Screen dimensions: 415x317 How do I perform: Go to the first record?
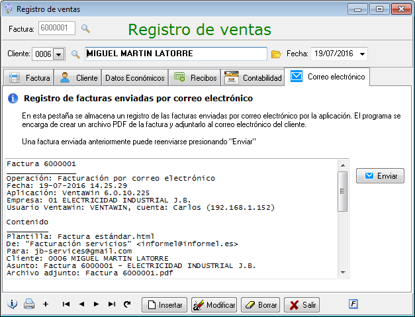(66, 304)
